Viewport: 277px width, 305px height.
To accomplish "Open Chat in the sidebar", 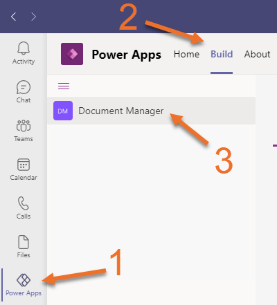I will coord(24,91).
